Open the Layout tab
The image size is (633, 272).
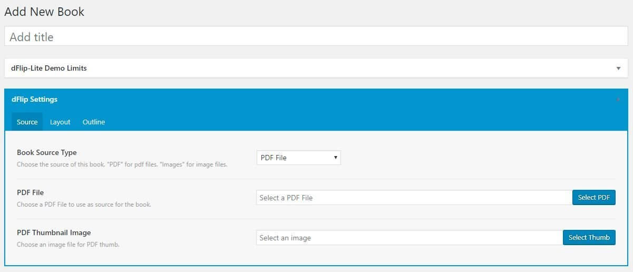60,122
